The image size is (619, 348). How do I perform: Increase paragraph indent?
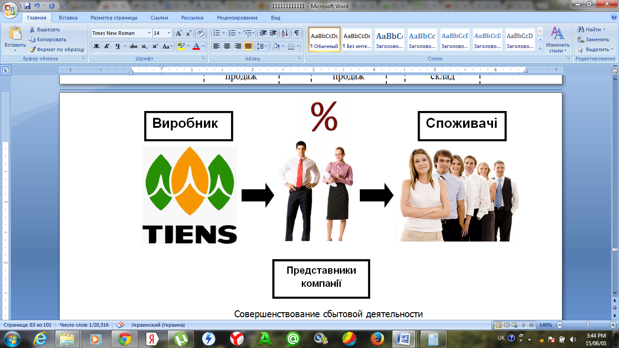273,33
